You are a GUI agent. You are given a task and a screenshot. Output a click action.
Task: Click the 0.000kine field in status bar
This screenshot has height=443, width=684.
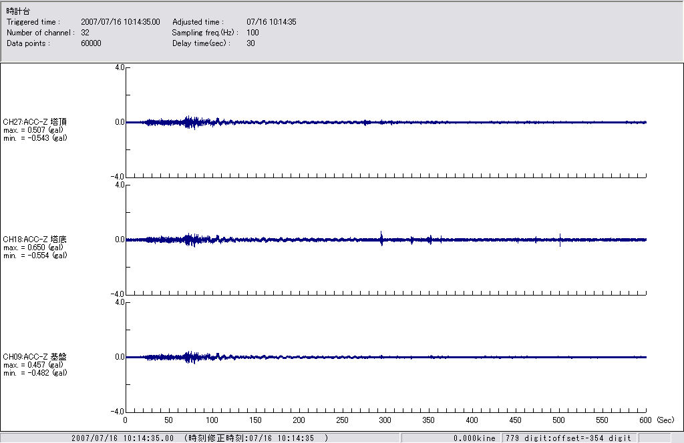tap(474, 438)
